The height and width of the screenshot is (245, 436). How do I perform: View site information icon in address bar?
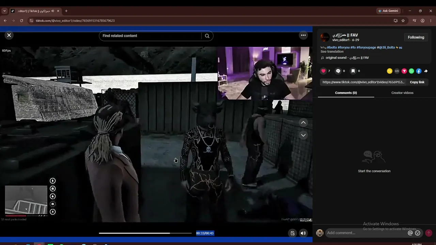pos(31,20)
